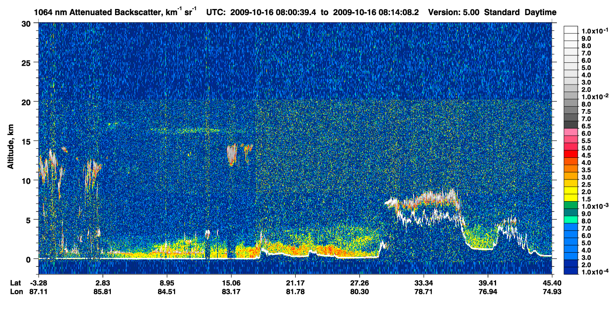The height and width of the screenshot is (315, 613).
Task: Pick the pure red band in the colorbar
Action: (571, 153)
